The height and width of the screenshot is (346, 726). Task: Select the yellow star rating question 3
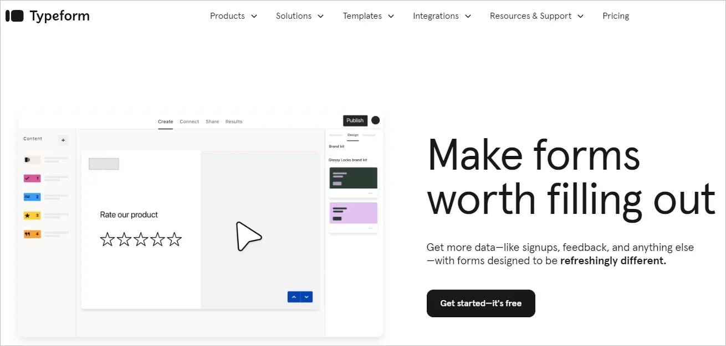[32, 216]
